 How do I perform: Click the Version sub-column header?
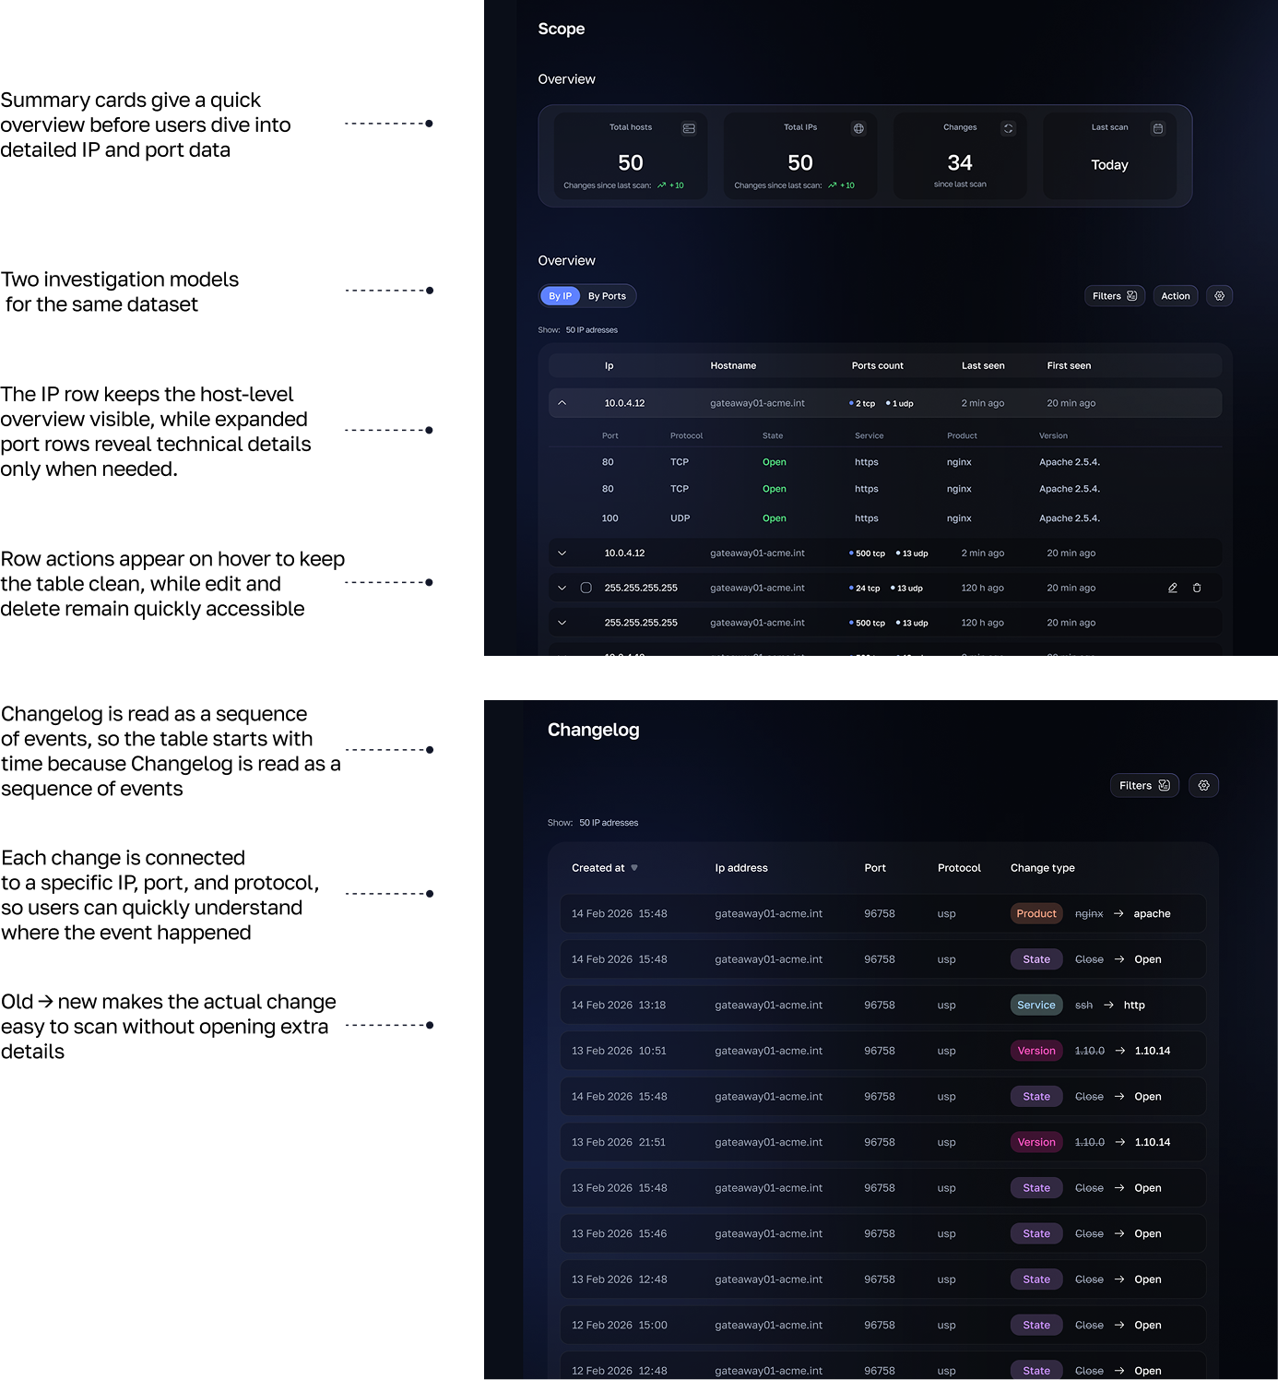[x=1053, y=435]
